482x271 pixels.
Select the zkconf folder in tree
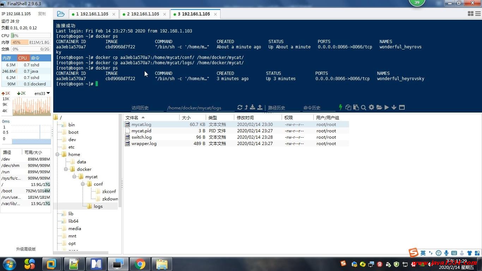[109, 192]
